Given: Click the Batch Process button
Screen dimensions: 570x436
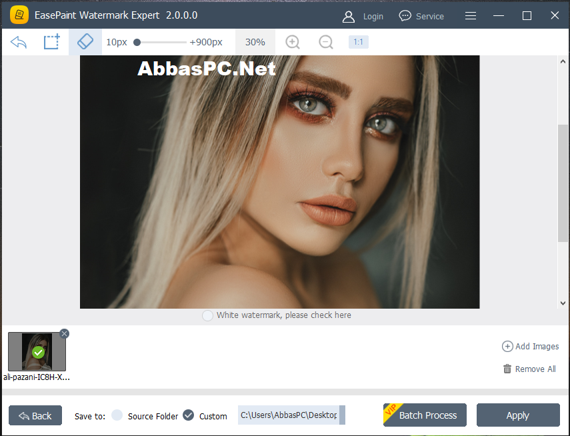Looking at the screenshot, I should [x=425, y=415].
